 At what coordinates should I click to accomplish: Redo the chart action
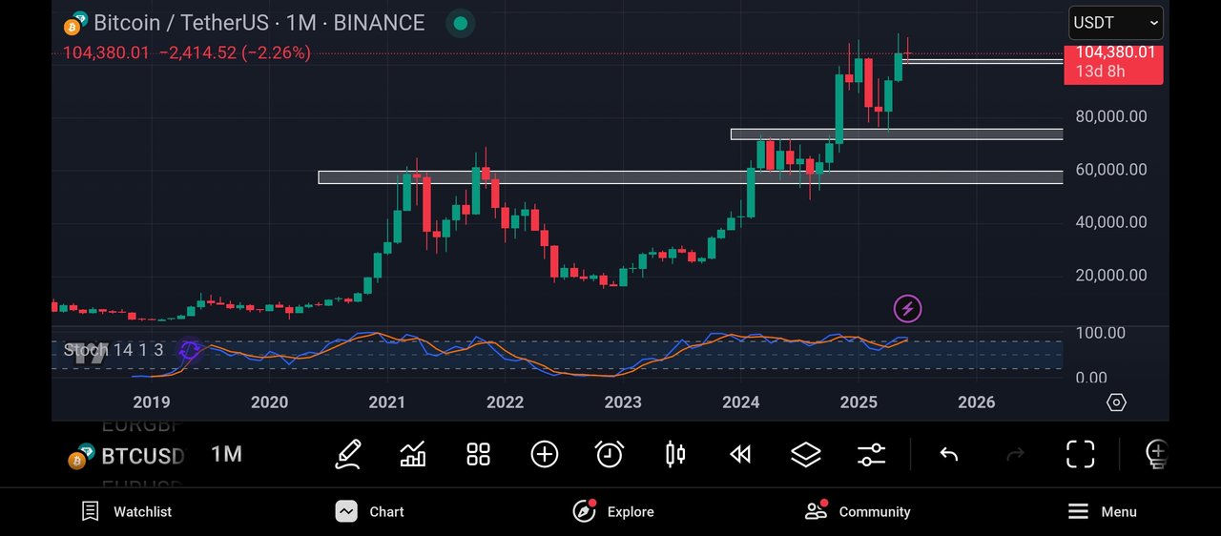point(1015,454)
